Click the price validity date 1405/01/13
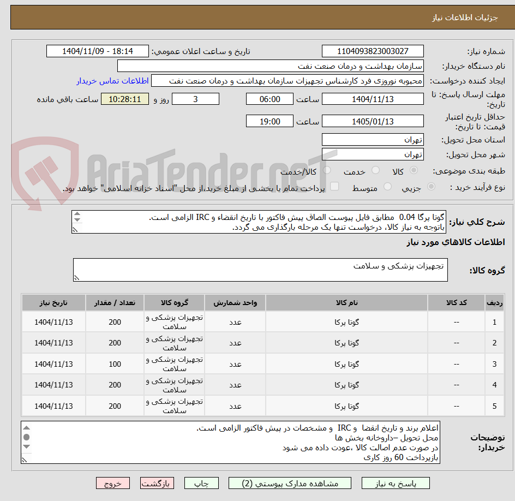Viewport: 515px width, 501px height. 373,121
